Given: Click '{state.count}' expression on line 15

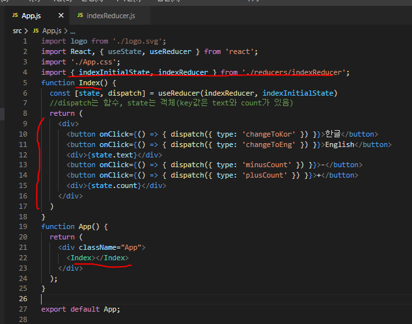Looking at the screenshot, I should click(115, 185).
